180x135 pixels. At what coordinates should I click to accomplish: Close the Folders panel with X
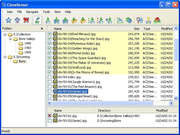(x=42, y=28)
